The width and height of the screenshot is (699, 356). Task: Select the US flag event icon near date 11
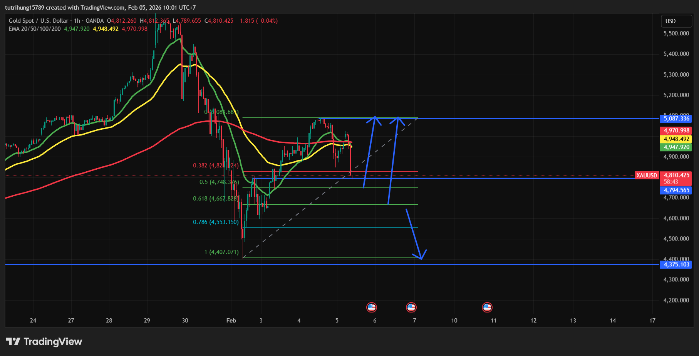pos(487,307)
